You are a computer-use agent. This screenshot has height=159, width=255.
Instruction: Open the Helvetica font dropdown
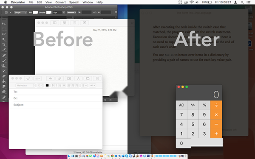(x=25, y=85)
